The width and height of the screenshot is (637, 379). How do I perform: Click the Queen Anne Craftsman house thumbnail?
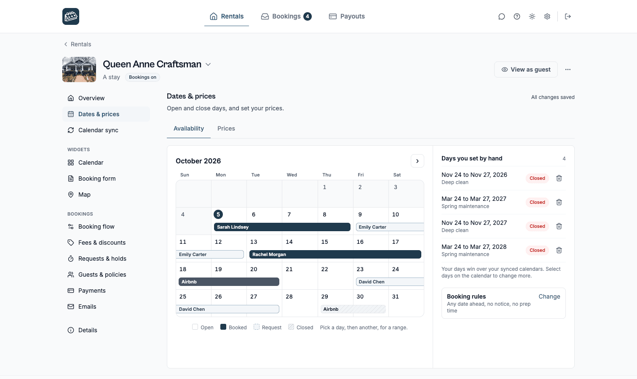pos(79,69)
